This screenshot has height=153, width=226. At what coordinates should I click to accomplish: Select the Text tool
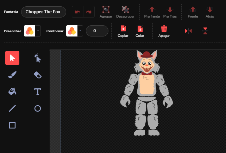[38, 92]
